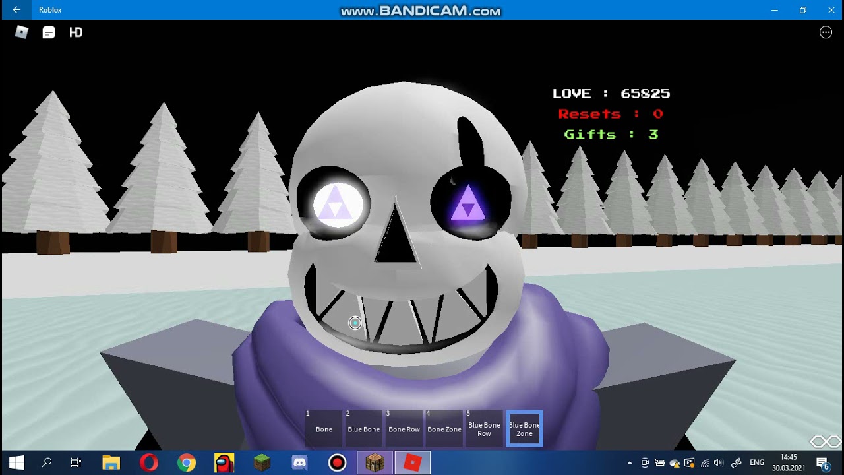The width and height of the screenshot is (844, 475).
Task: Select the Bone hotbar slot
Action: (x=324, y=428)
